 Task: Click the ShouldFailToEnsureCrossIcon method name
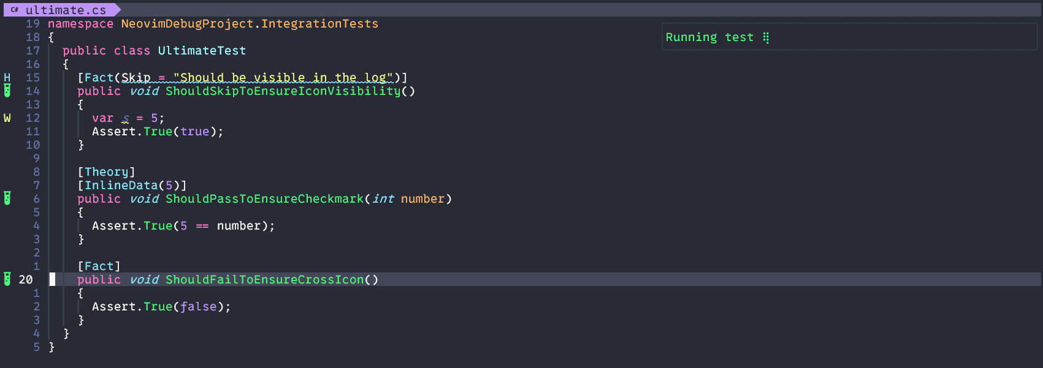265,279
